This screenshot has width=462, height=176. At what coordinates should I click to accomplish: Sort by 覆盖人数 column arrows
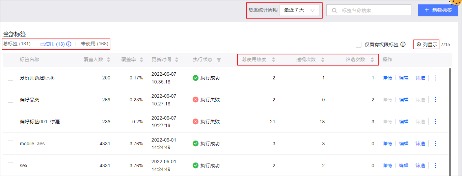click(108, 60)
